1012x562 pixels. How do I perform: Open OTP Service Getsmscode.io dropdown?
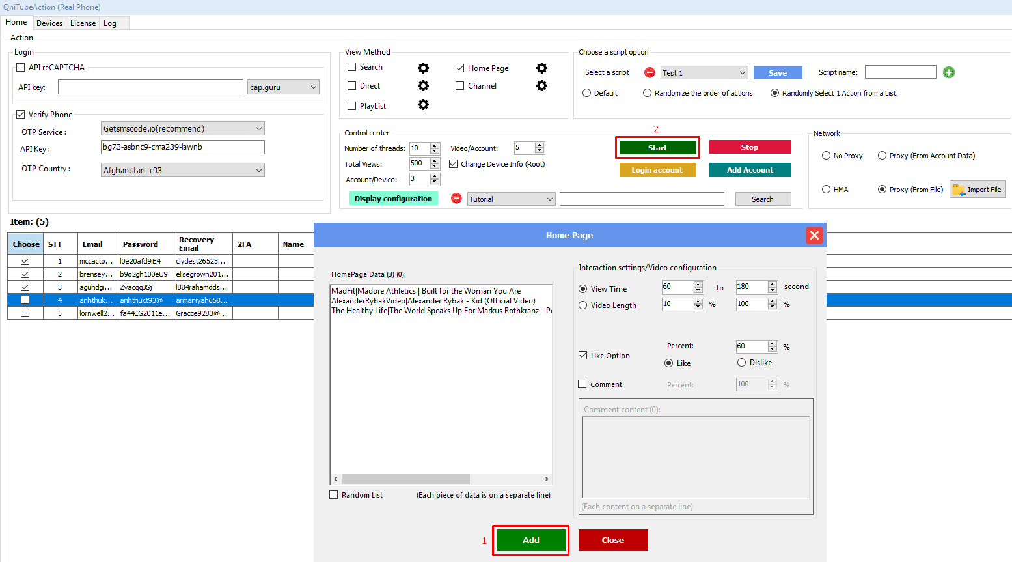(x=183, y=128)
